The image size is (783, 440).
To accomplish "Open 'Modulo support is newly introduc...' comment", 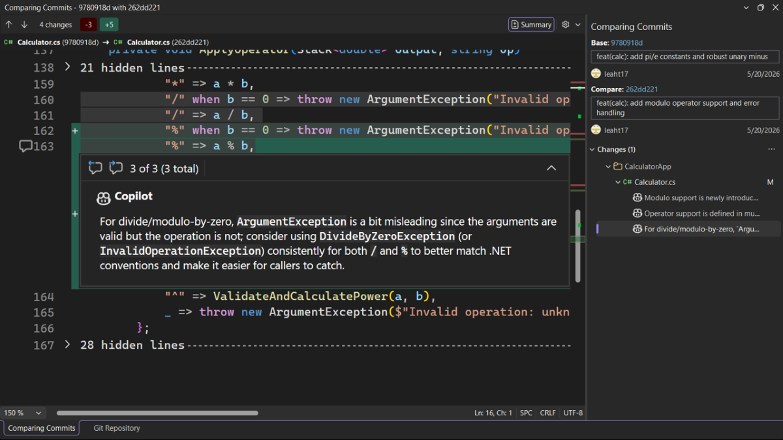I will (701, 198).
